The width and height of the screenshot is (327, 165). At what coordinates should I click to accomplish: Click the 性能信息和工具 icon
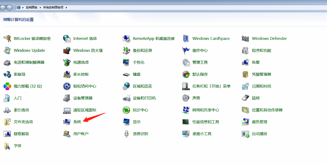point(186,122)
